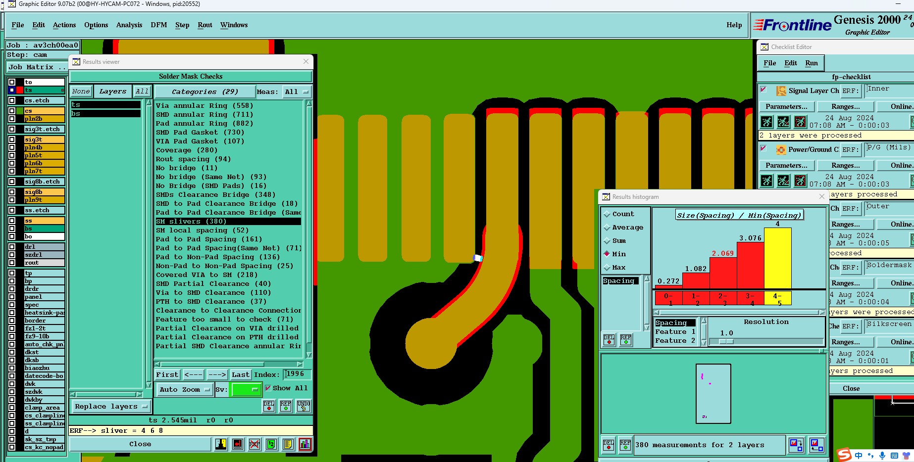The width and height of the screenshot is (914, 462).
Task: Open Ranges for Power/Ground check
Action: [846, 166]
